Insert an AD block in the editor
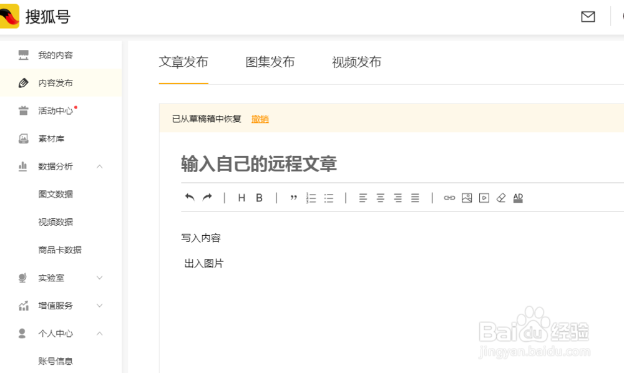624x373 pixels. point(518,198)
